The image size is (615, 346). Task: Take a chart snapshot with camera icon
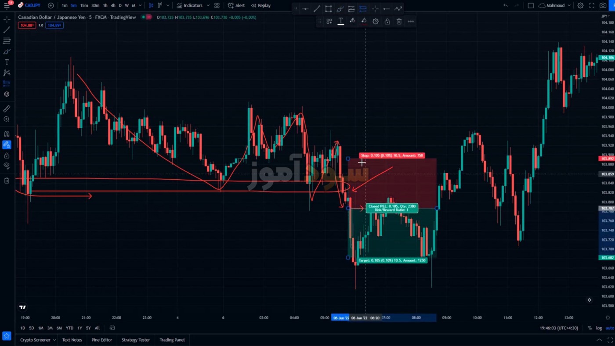tap(603, 5)
